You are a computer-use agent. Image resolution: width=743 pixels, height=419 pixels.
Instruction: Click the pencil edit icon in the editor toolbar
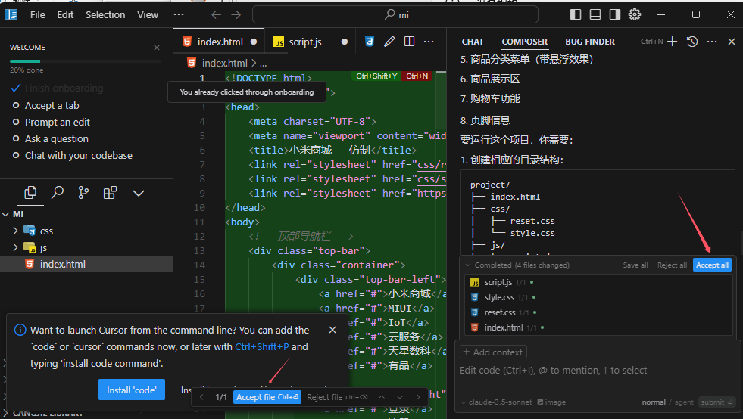click(389, 42)
